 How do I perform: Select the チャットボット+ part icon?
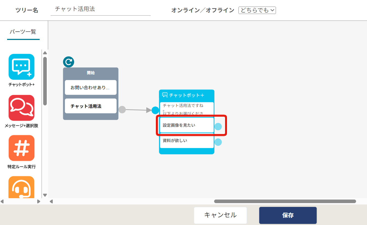[x=22, y=67]
